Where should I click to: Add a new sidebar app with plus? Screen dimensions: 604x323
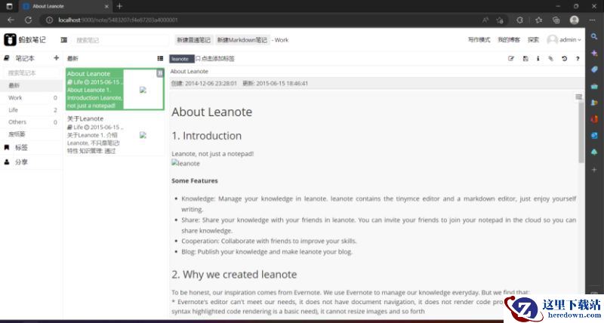click(x=594, y=169)
